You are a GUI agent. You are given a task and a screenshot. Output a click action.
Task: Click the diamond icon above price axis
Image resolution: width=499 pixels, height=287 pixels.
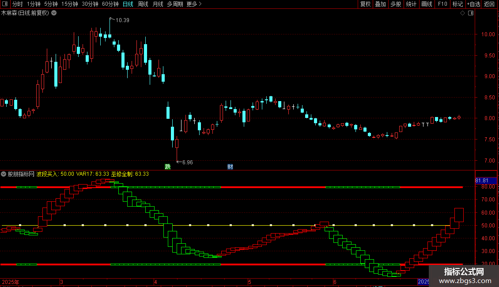click(x=462, y=13)
